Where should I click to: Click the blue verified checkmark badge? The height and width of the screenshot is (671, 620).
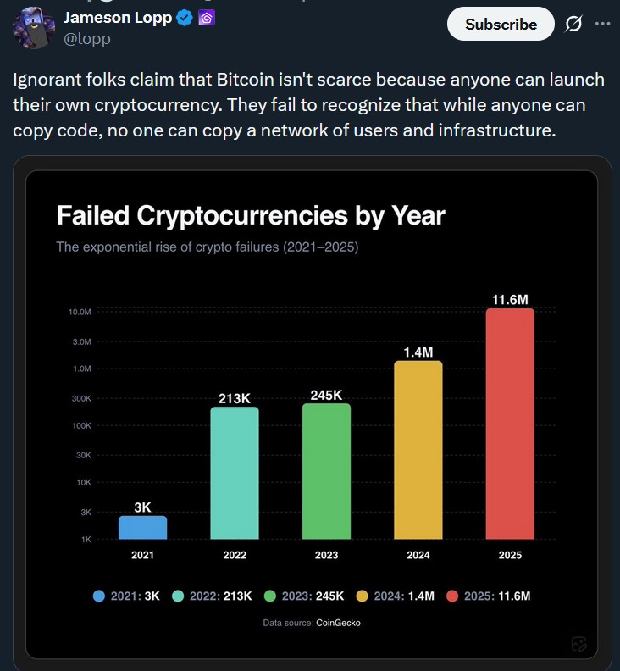pos(184,18)
